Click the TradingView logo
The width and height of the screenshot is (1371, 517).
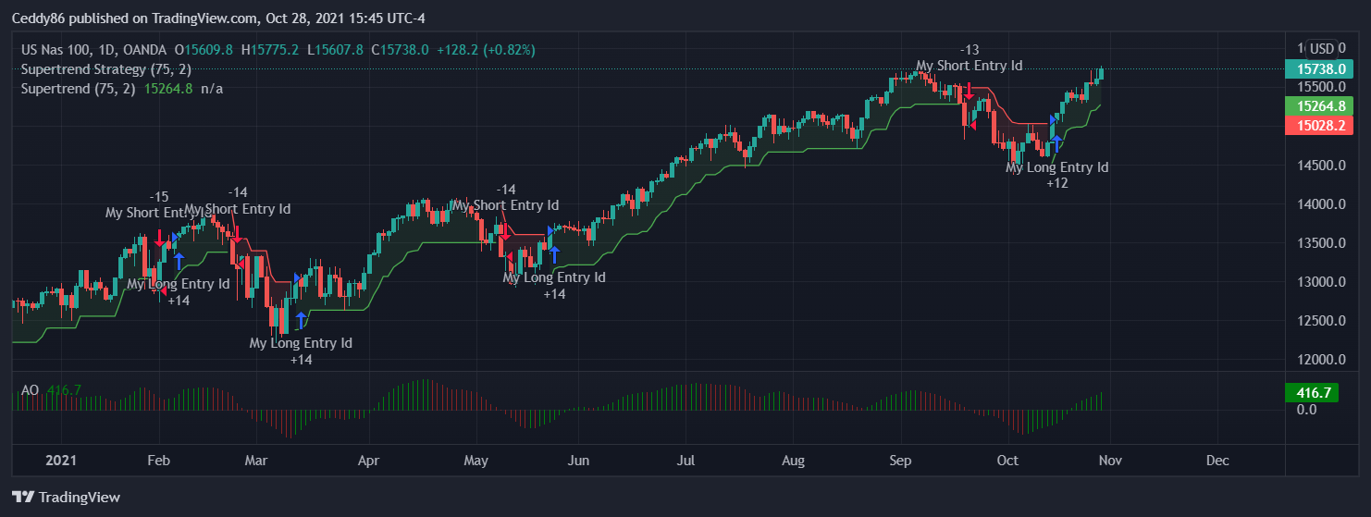point(66,498)
